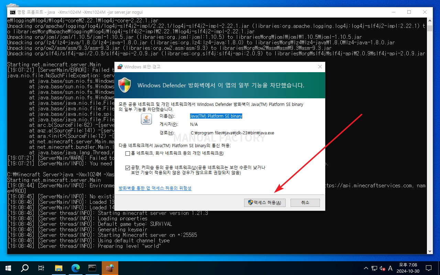
Task: Click the muted volume icon in tray
Action: 382,268
